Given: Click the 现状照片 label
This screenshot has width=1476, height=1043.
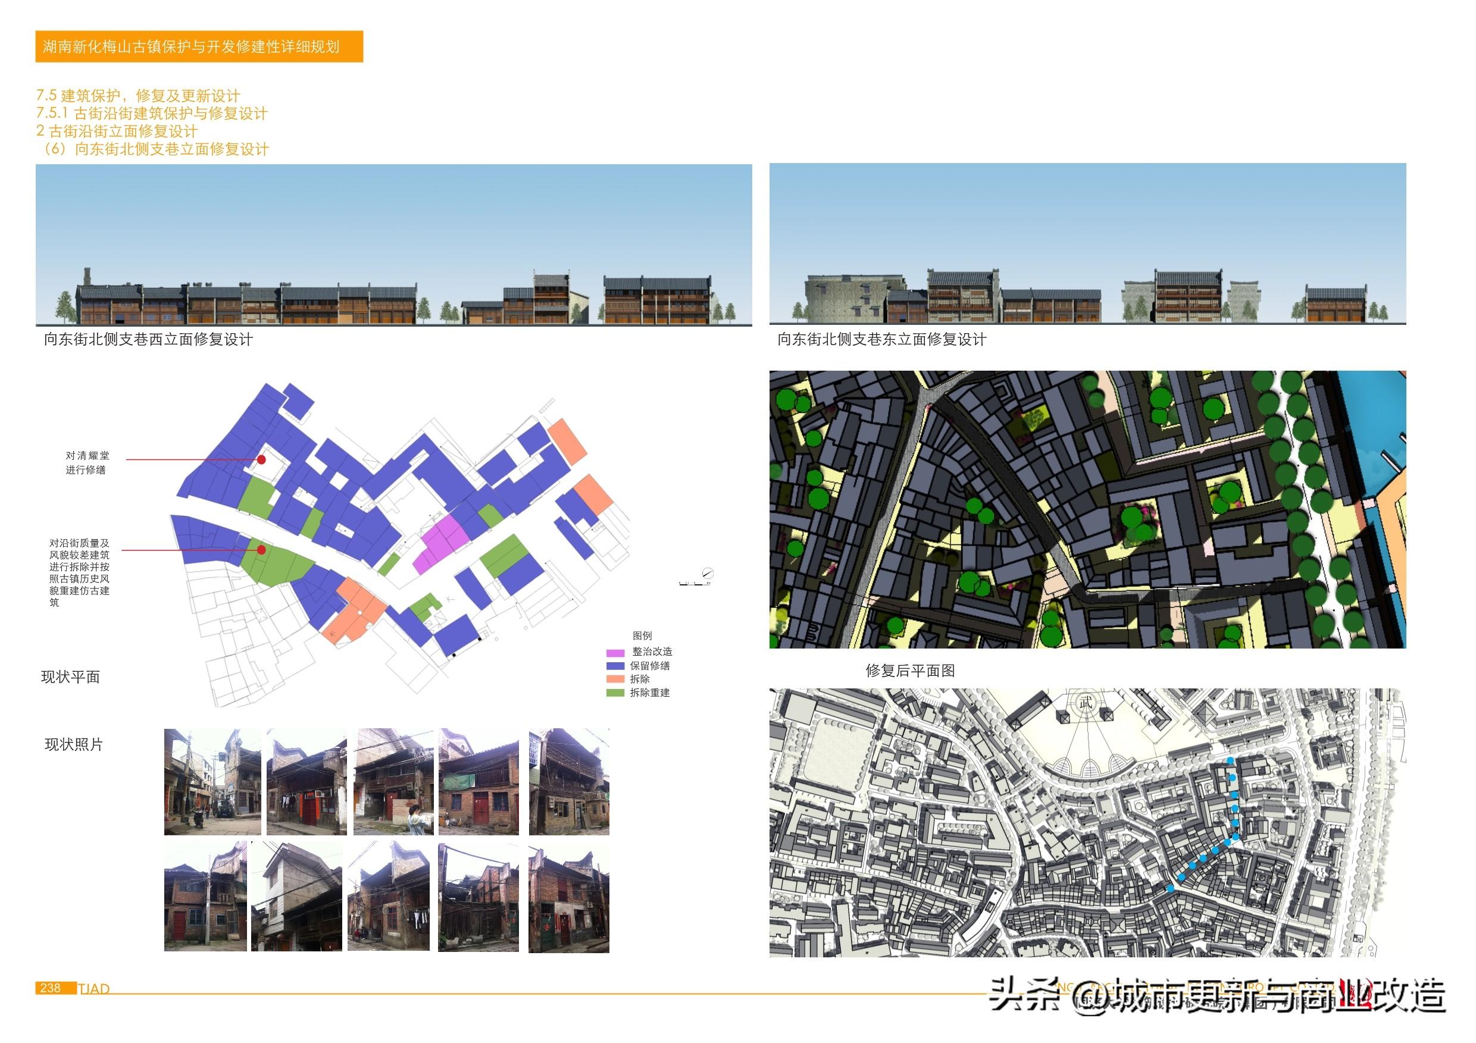Looking at the screenshot, I should click(74, 745).
